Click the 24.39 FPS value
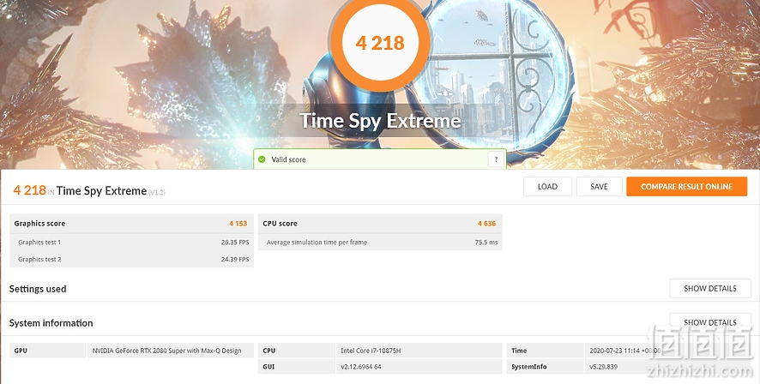Screen dimensions: 760x384 (x=235, y=260)
